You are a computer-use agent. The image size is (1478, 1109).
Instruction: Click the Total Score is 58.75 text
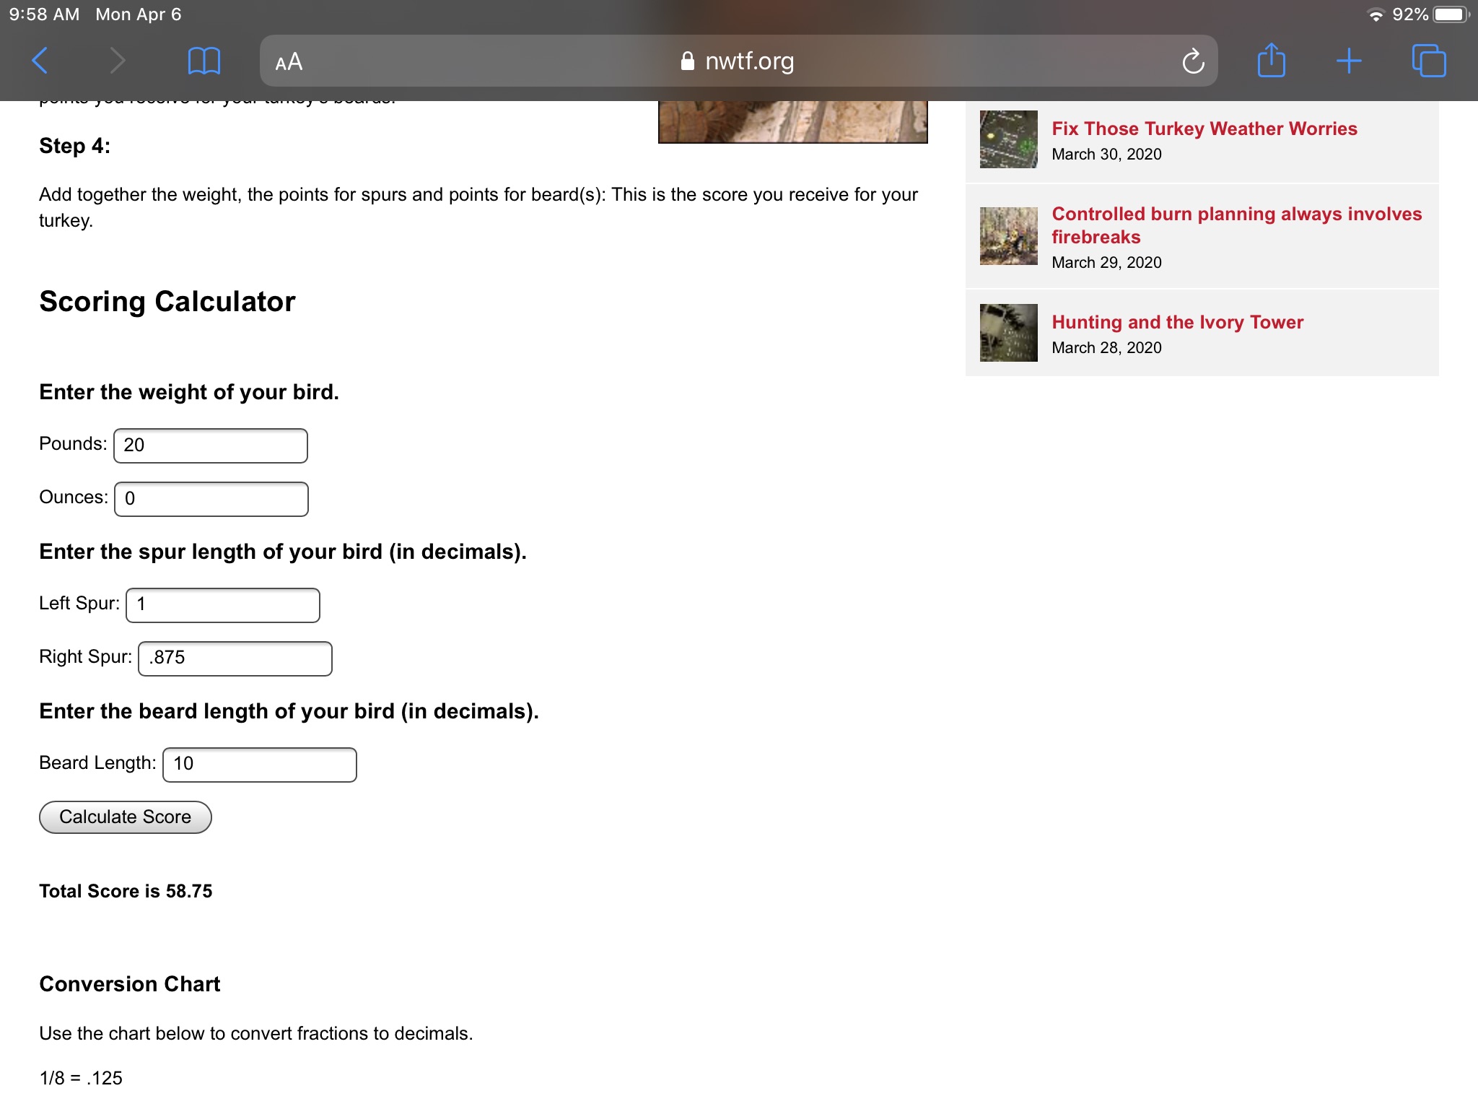[x=126, y=891]
